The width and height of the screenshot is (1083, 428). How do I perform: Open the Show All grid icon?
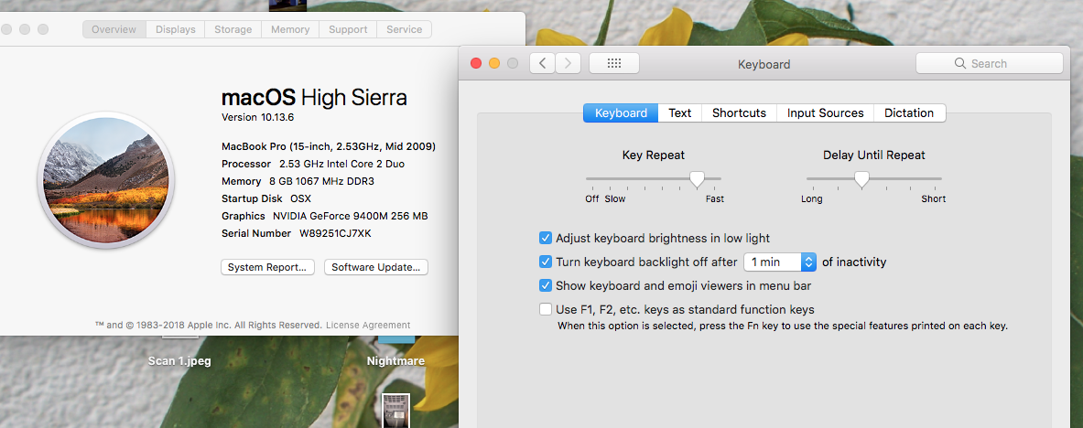click(x=614, y=63)
